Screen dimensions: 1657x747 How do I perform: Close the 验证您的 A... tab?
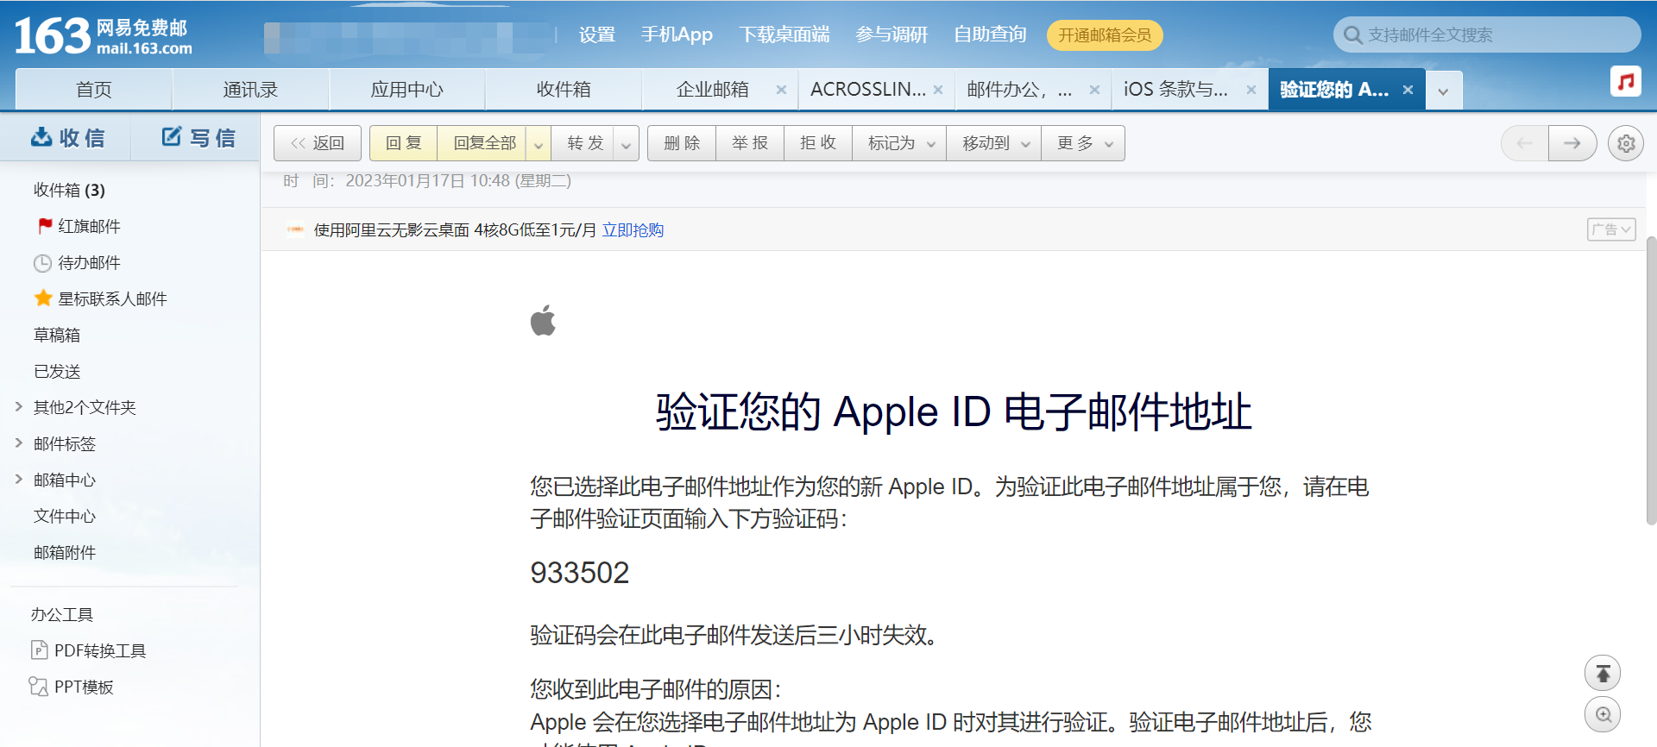tap(1408, 90)
